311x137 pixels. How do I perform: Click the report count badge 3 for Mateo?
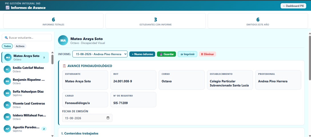tap(44, 57)
